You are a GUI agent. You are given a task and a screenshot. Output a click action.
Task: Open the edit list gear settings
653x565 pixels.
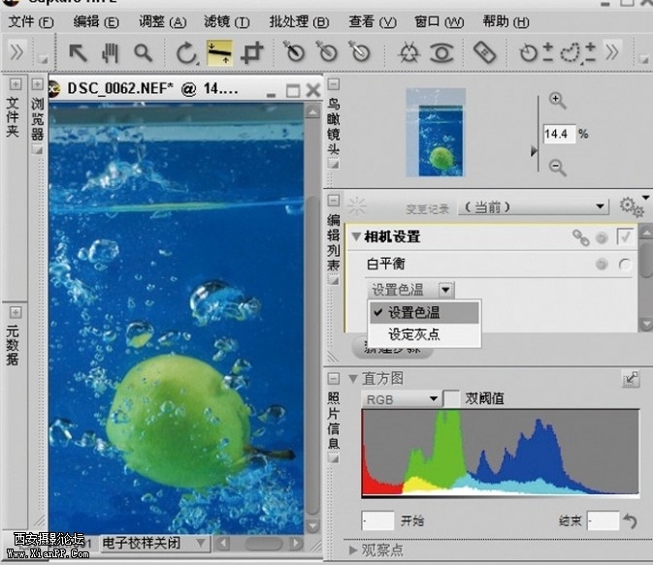(632, 206)
